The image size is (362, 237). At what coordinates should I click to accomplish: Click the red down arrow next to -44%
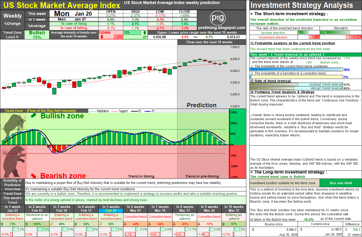125,224
